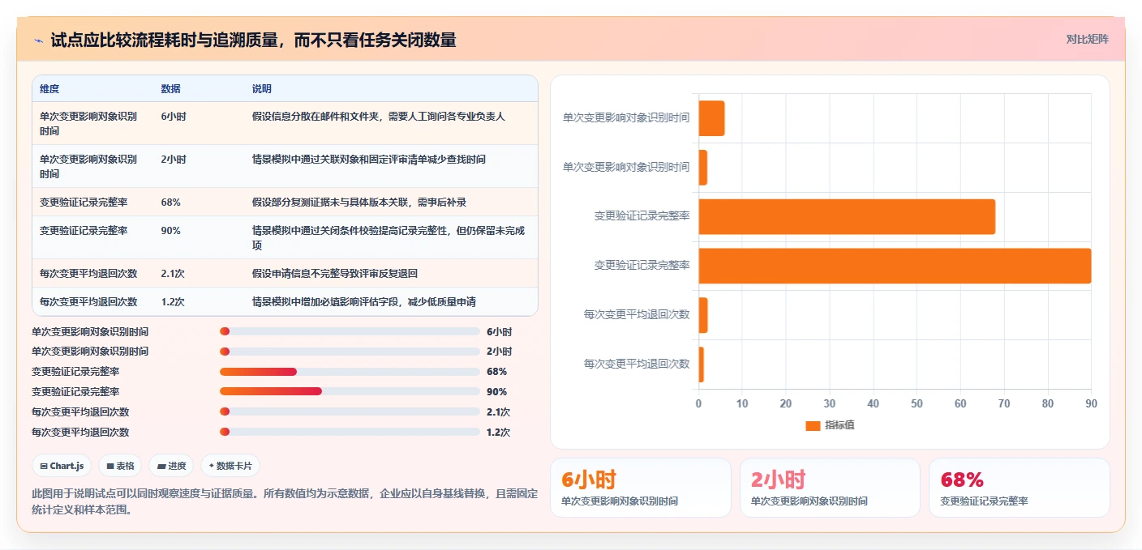
Task: Click the 2小时 cell in the table
Action: click(174, 160)
